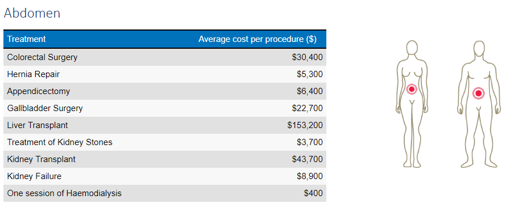Select the Kidney Failure row
Image resolution: width=506 pixels, height=208 pixels.
165,176
